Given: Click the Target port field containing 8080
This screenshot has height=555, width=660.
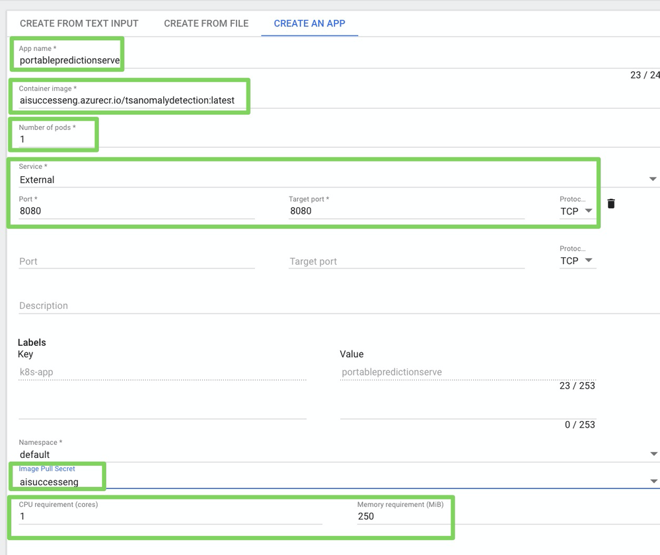Looking at the screenshot, I should pos(406,211).
